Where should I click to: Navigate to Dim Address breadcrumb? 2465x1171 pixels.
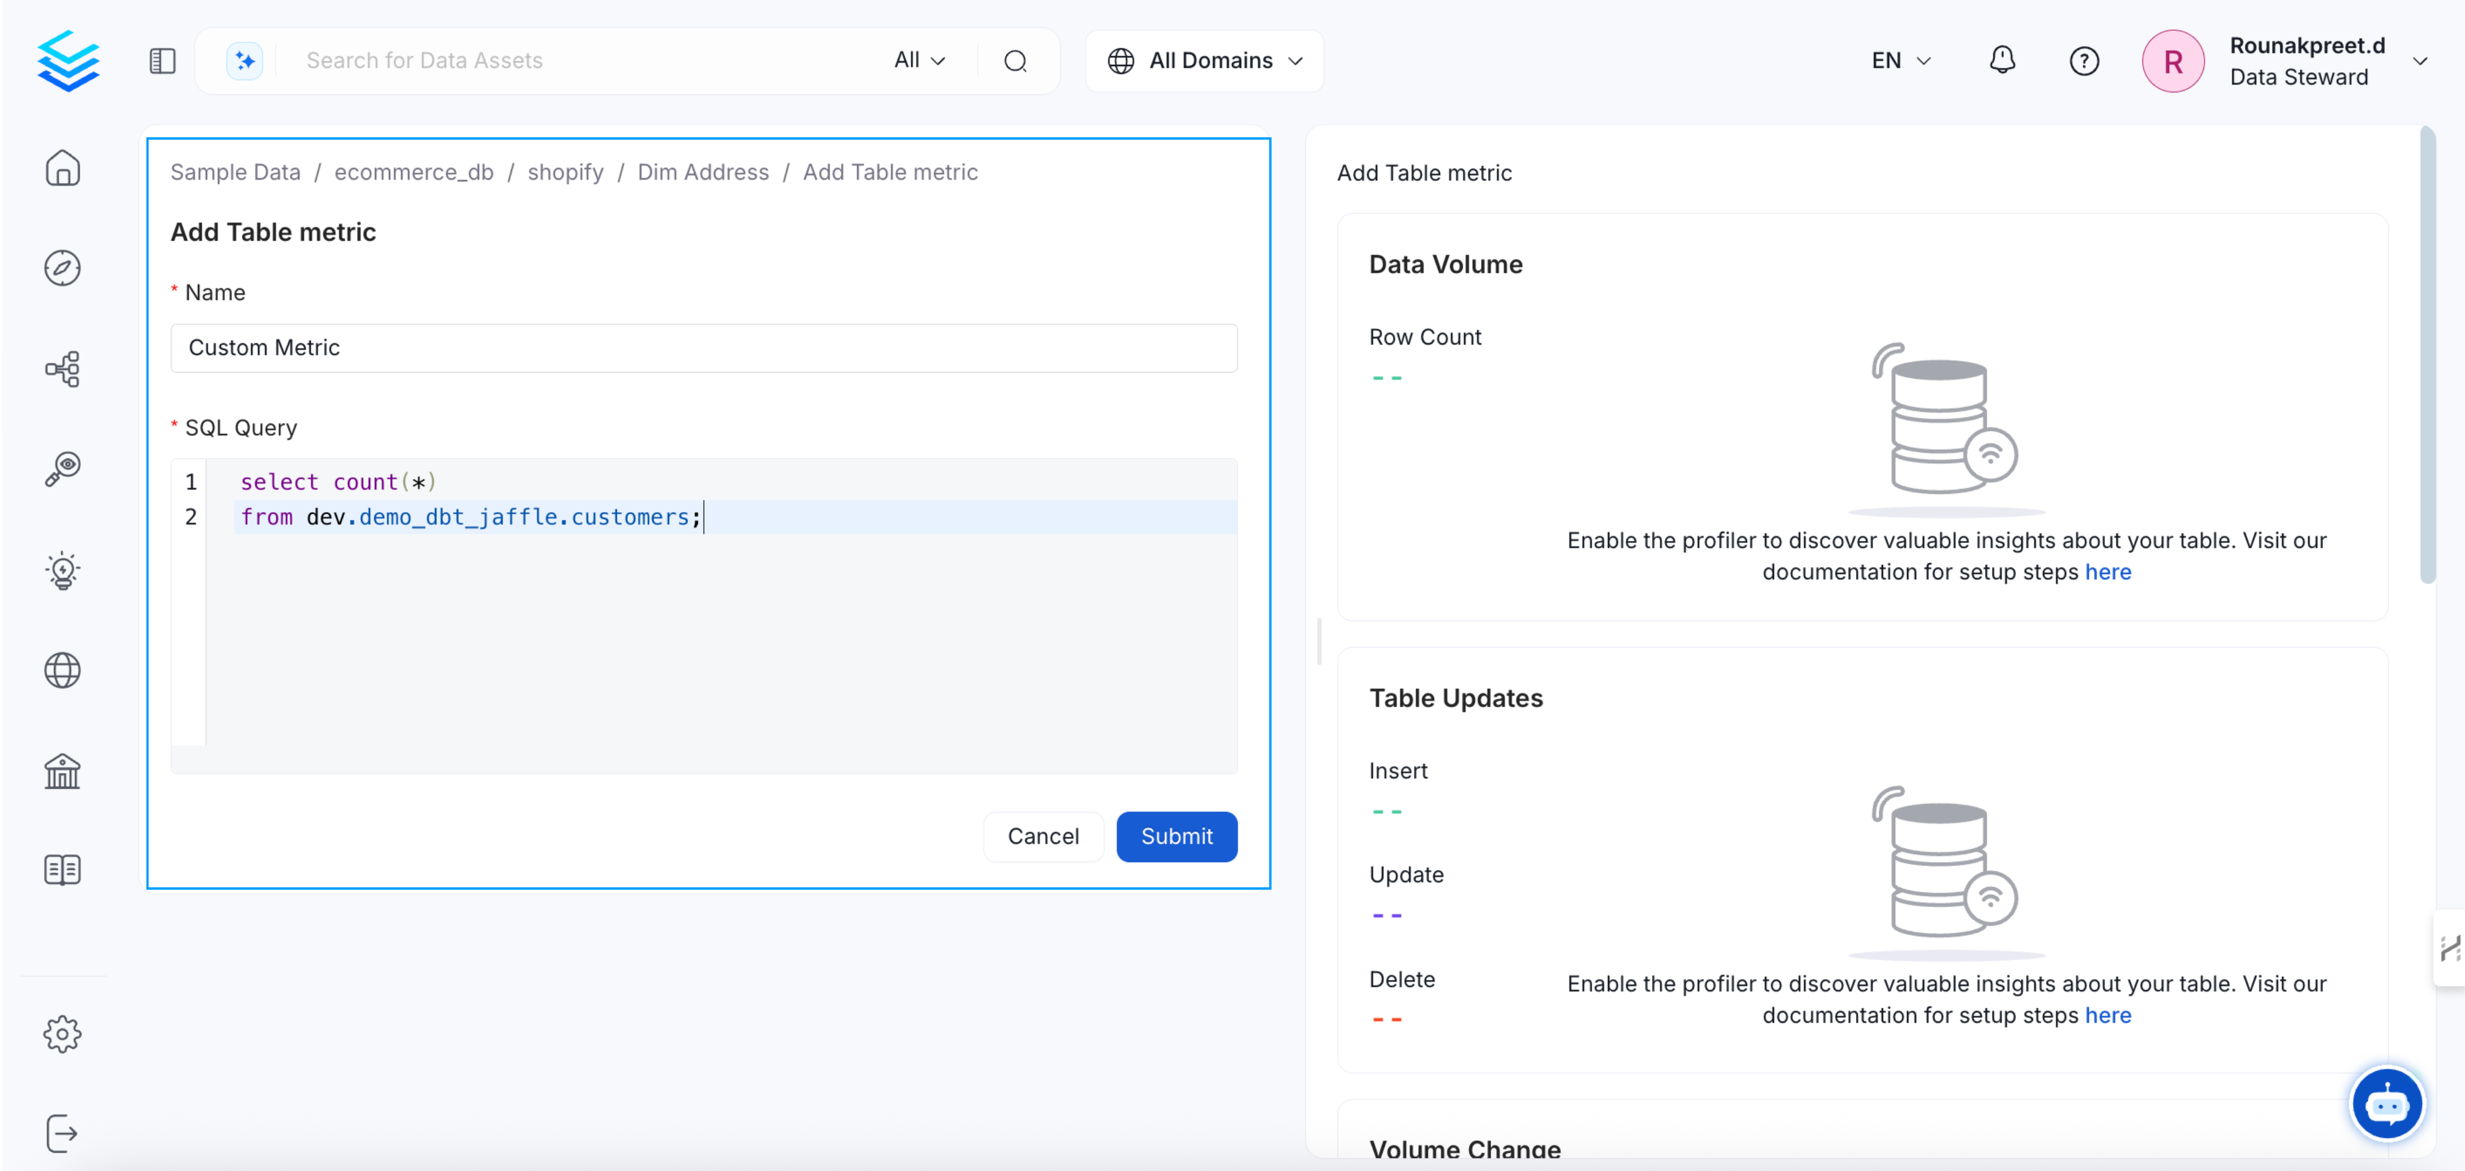(703, 172)
